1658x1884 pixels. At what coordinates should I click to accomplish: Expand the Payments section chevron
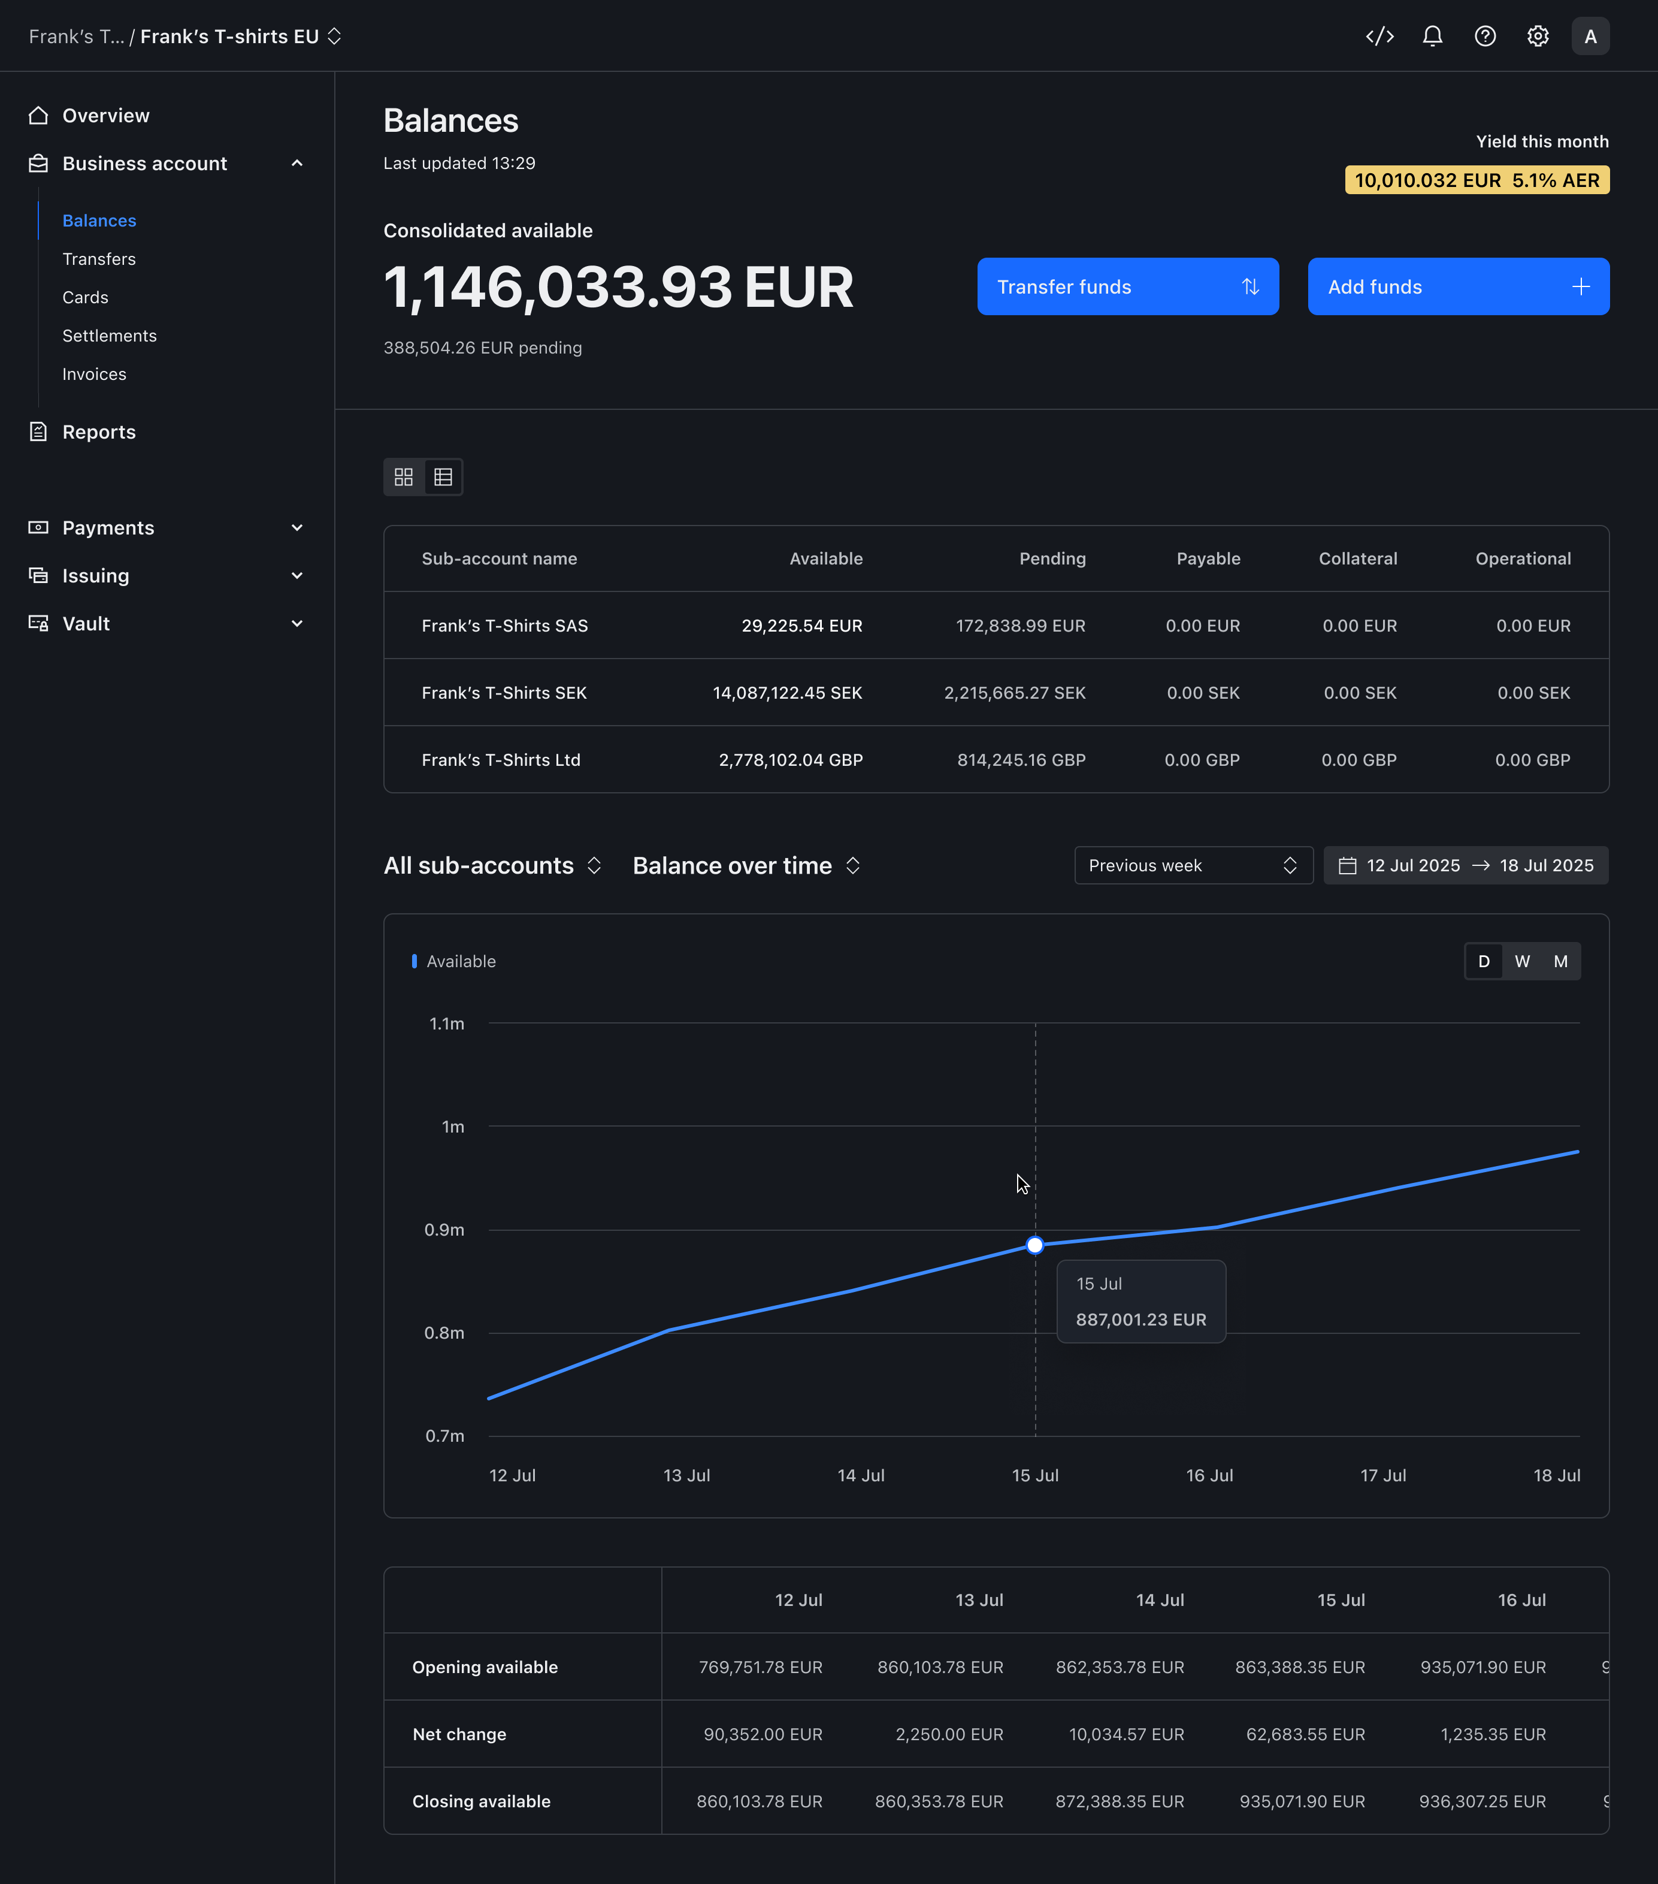[296, 527]
